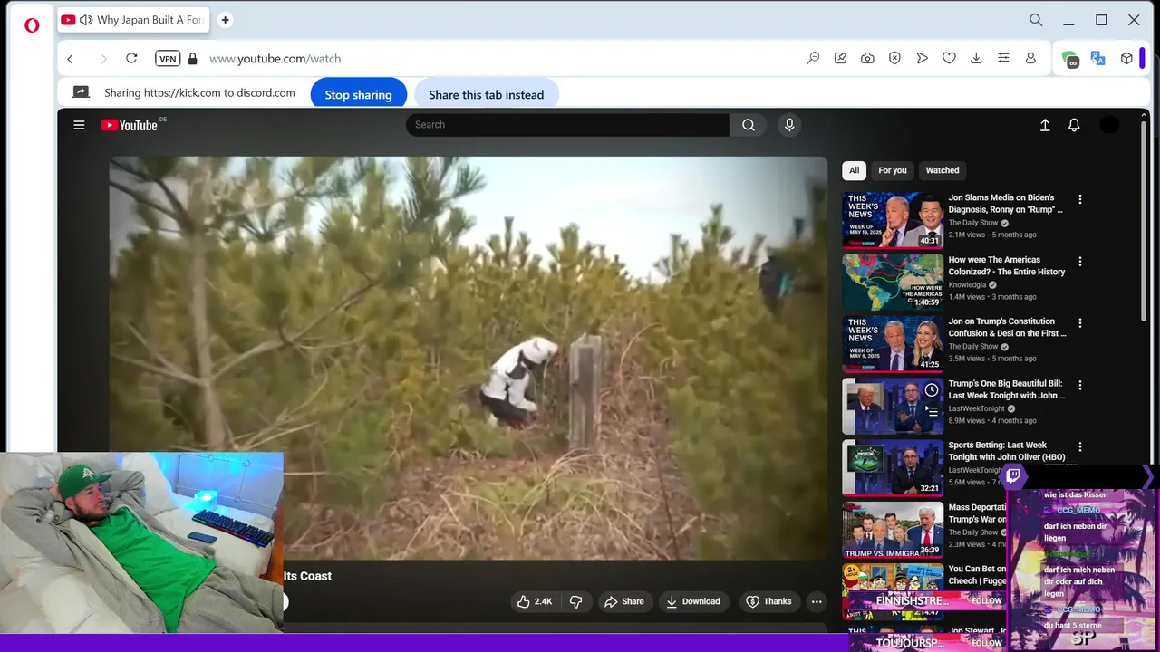The image size is (1160, 652).
Task: Open the Translate extension icon
Action: tap(1098, 58)
